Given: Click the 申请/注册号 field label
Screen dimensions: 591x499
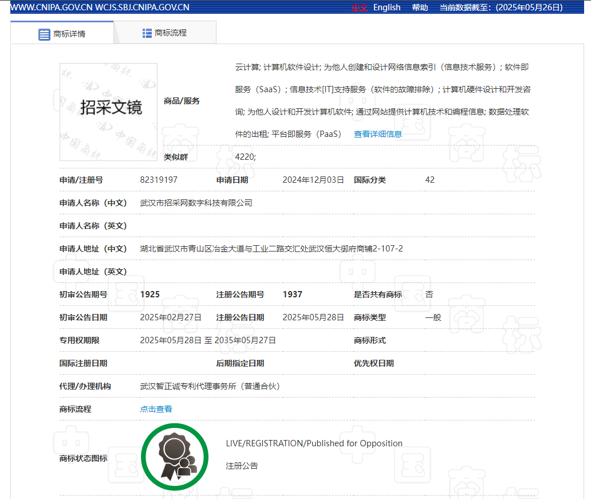Looking at the screenshot, I should pos(81,180).
